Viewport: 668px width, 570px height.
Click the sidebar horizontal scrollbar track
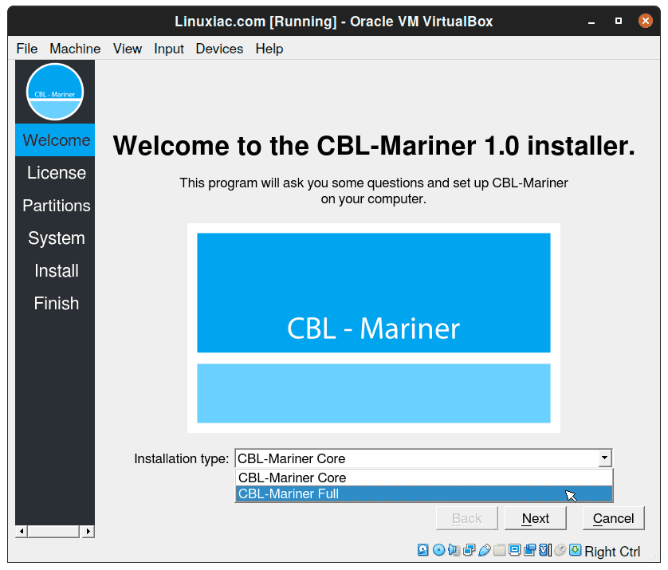pyautogui.click(x=53, y=531)
